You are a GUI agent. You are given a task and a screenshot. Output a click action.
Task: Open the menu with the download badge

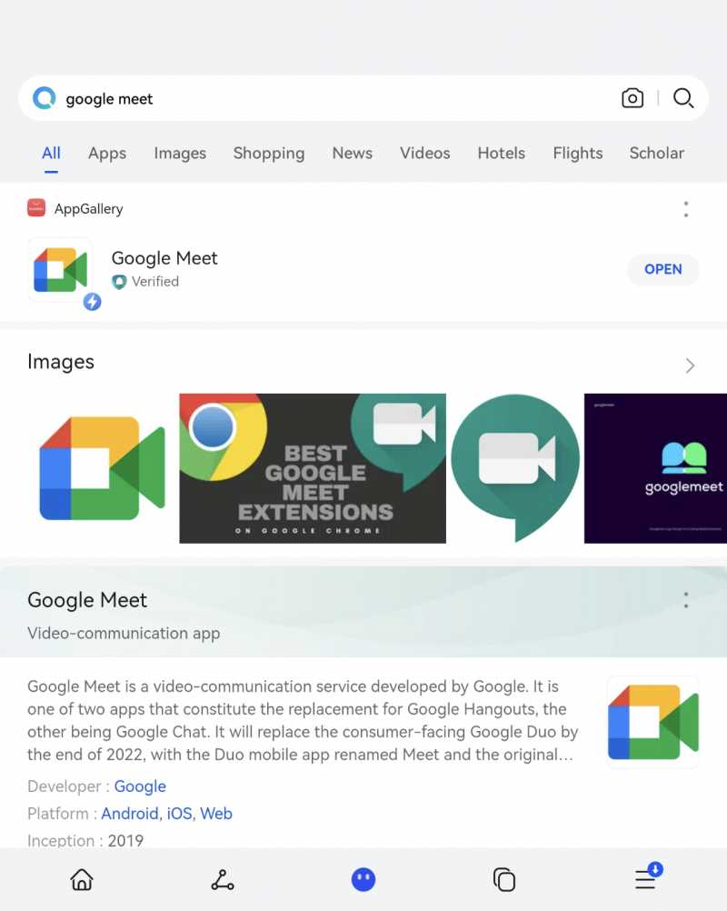coord(647,877)
